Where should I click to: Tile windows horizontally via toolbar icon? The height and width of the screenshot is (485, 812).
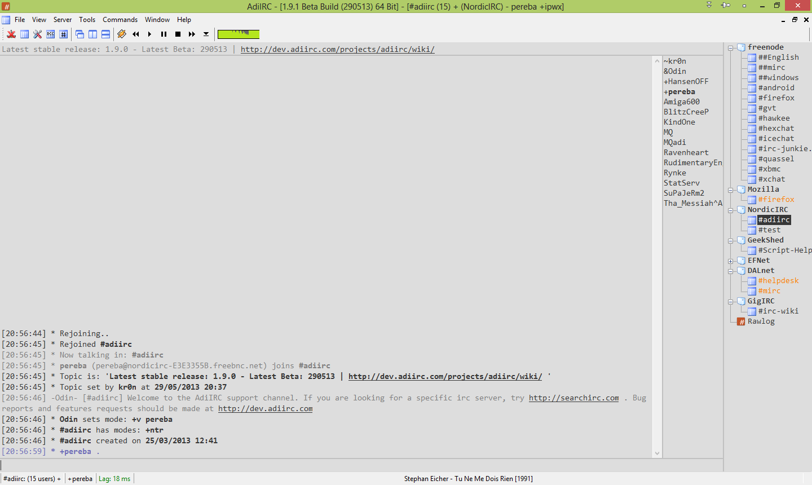[x=105, y=34]
